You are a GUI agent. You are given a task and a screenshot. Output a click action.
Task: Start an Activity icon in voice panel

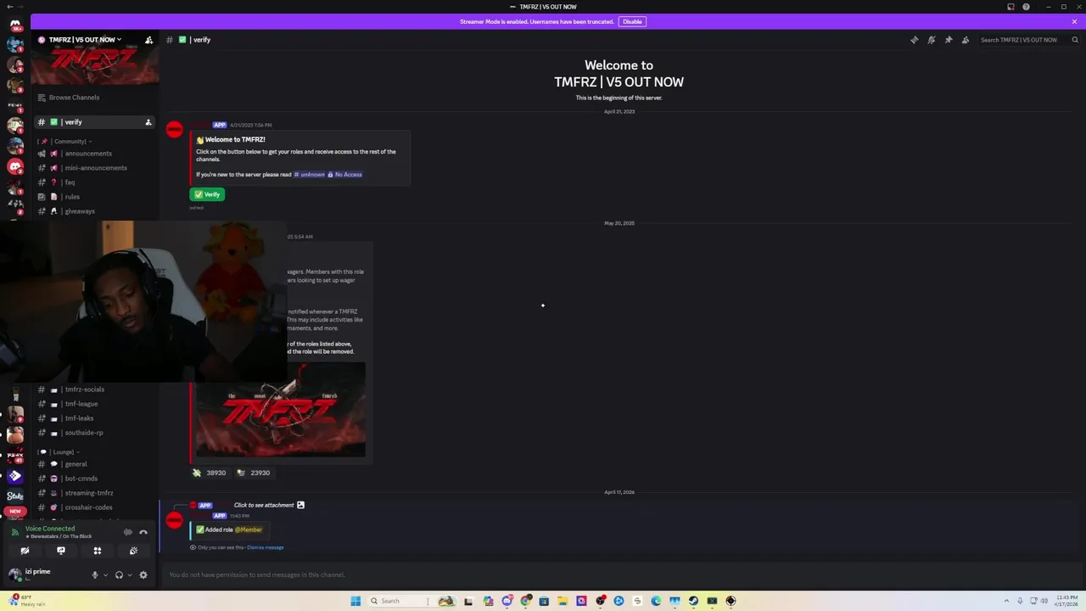pyautogui.click(x=98, y=551)
